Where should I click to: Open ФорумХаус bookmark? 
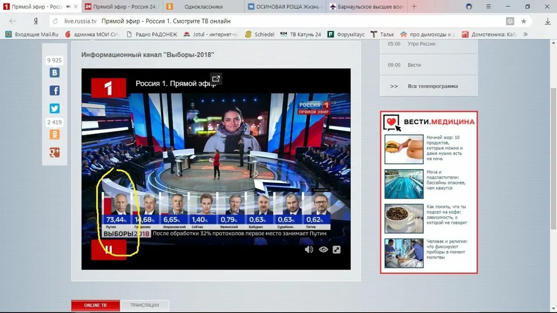[346, 34]
